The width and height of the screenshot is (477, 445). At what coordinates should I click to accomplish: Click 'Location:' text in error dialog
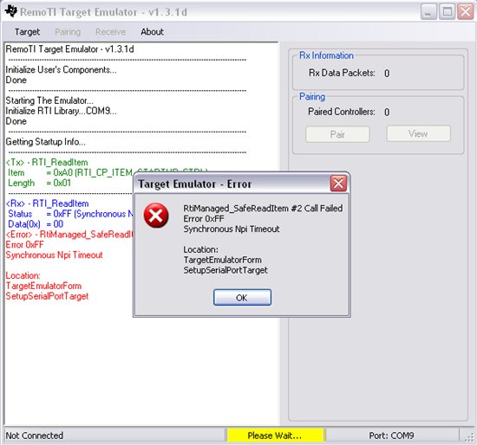201,249
